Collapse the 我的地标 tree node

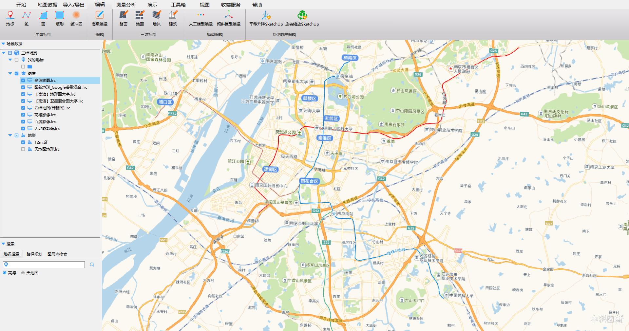point(10,60)
